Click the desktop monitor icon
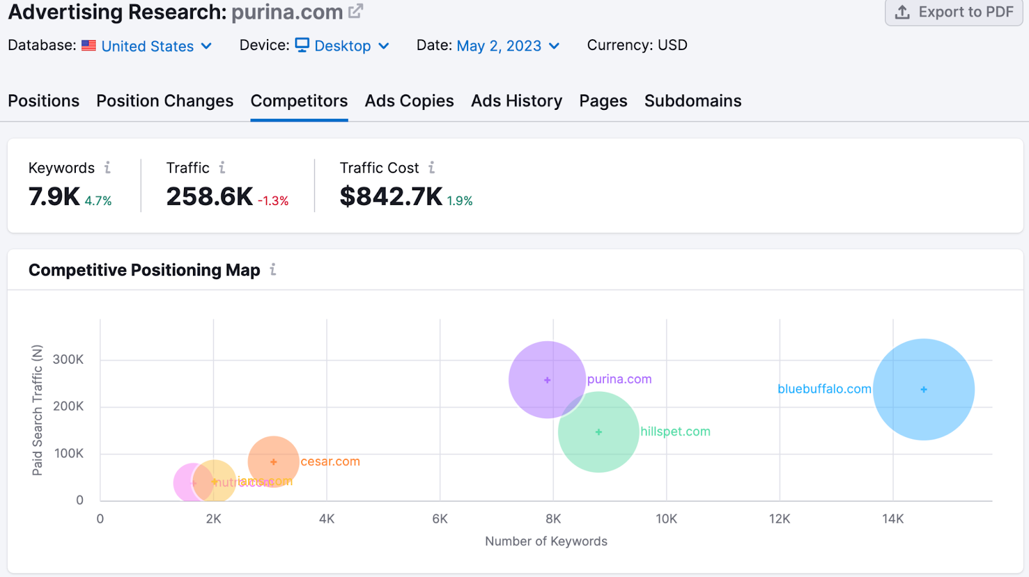Viewport: 1029px width, 577px height. [x=302, y=45]
